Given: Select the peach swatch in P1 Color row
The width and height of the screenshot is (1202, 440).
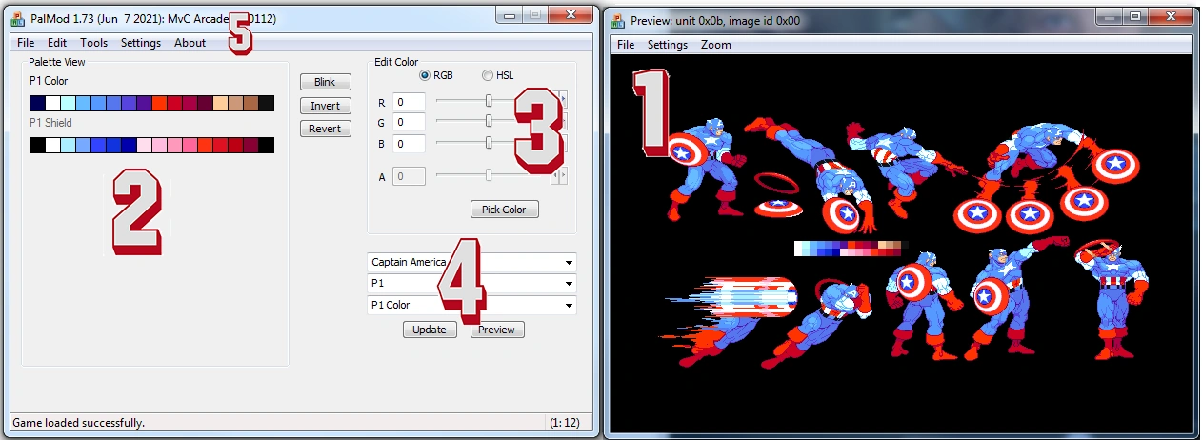Looking at the screenshot, I should coord(220,103).
